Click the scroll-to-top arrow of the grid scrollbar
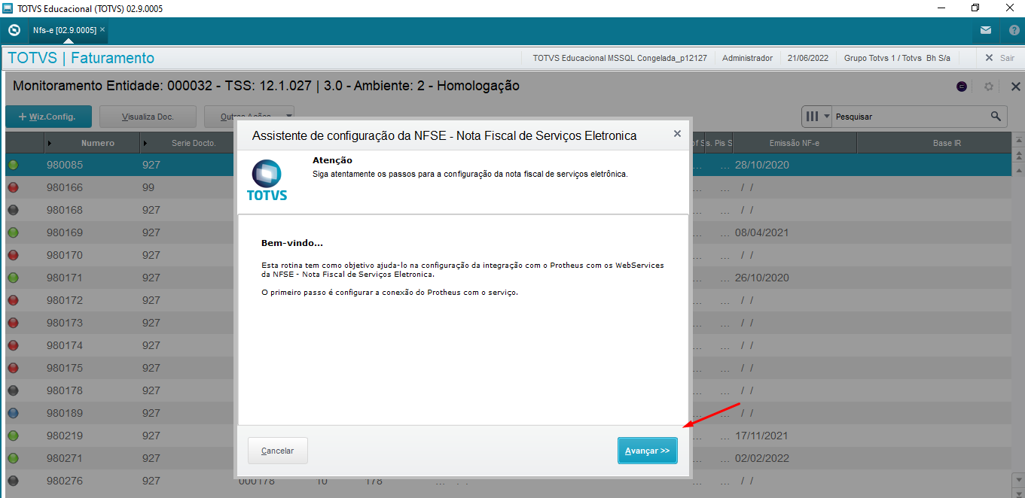 (x=1018, y=141)
